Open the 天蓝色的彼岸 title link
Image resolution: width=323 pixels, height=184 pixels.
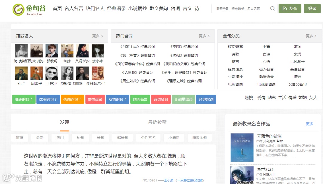[x=269, y=136]
